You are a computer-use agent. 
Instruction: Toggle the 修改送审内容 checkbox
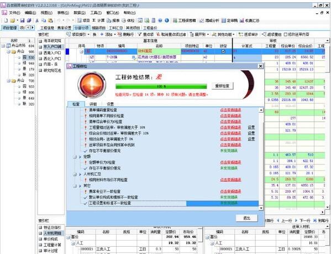click(286, 34)
